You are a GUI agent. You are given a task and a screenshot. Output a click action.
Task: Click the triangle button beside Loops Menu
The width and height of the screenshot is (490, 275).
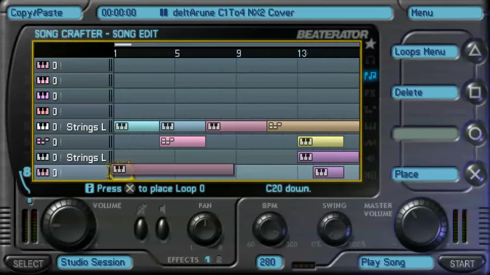pyautogui.click(x=475, y=51)
